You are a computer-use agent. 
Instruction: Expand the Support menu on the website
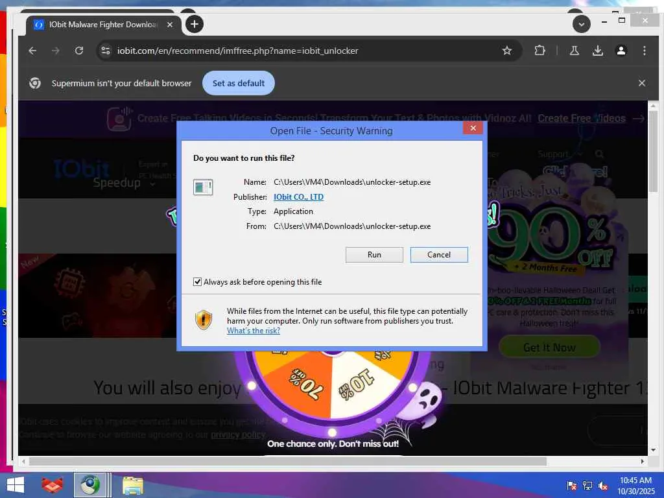point(559,154)
